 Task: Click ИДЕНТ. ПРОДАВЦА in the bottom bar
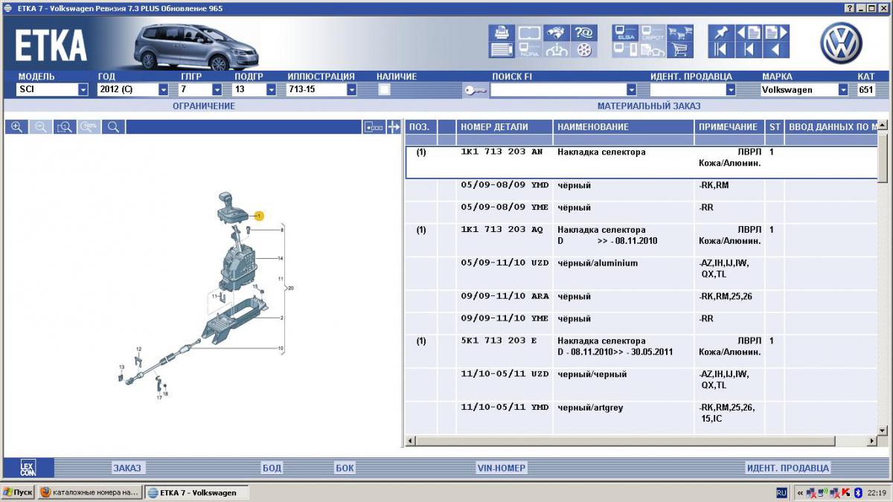point(788,469)
